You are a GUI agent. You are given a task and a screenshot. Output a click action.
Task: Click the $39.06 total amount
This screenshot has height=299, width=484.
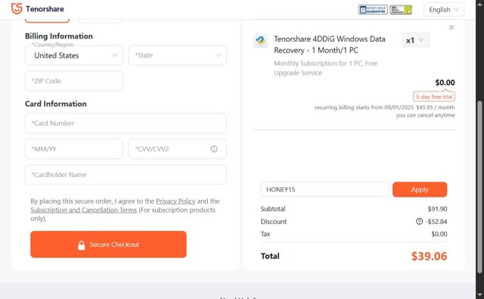[429, 256]
